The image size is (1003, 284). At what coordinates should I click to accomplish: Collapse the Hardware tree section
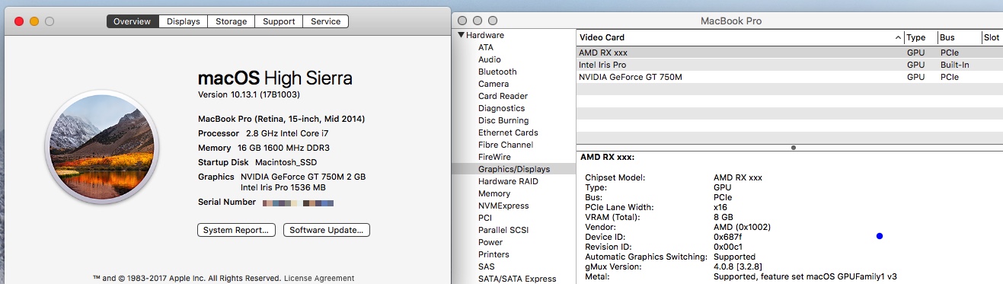coord(461,35)
